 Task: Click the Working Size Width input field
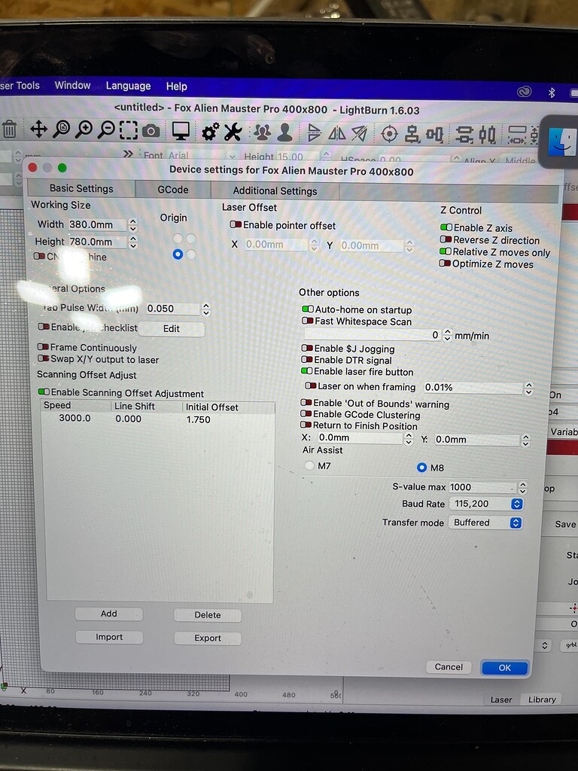tap(96, 224)
